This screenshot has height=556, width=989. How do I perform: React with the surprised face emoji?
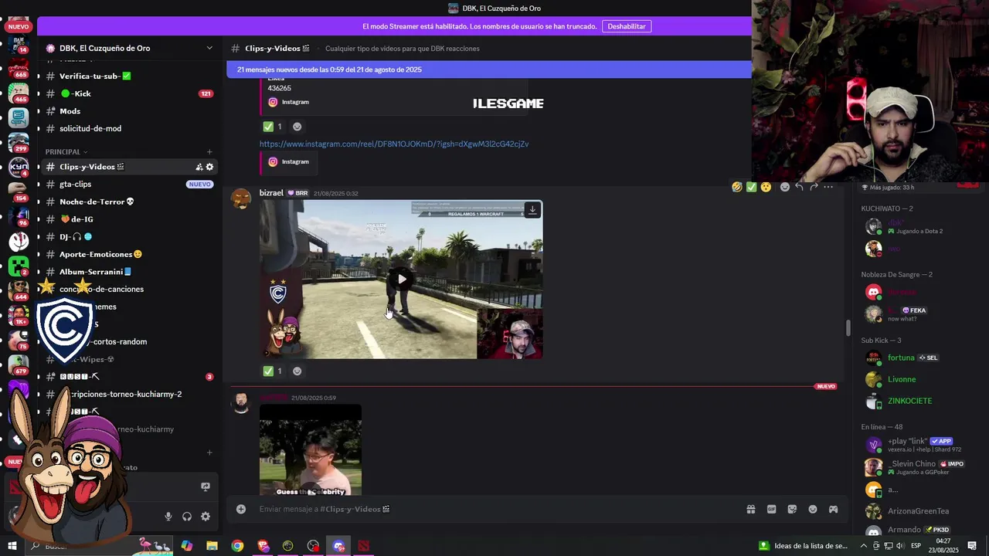coord(766,187)
